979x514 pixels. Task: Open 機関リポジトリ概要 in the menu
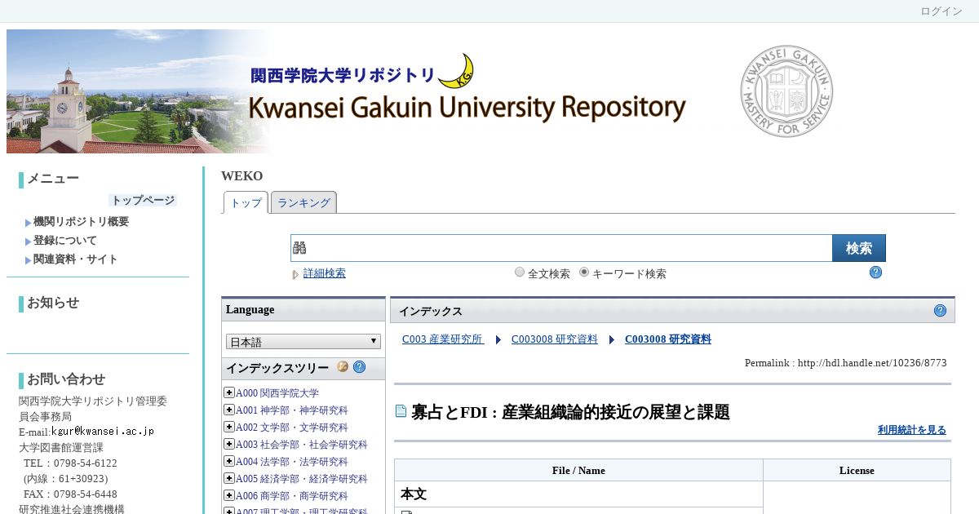point(81,222)
